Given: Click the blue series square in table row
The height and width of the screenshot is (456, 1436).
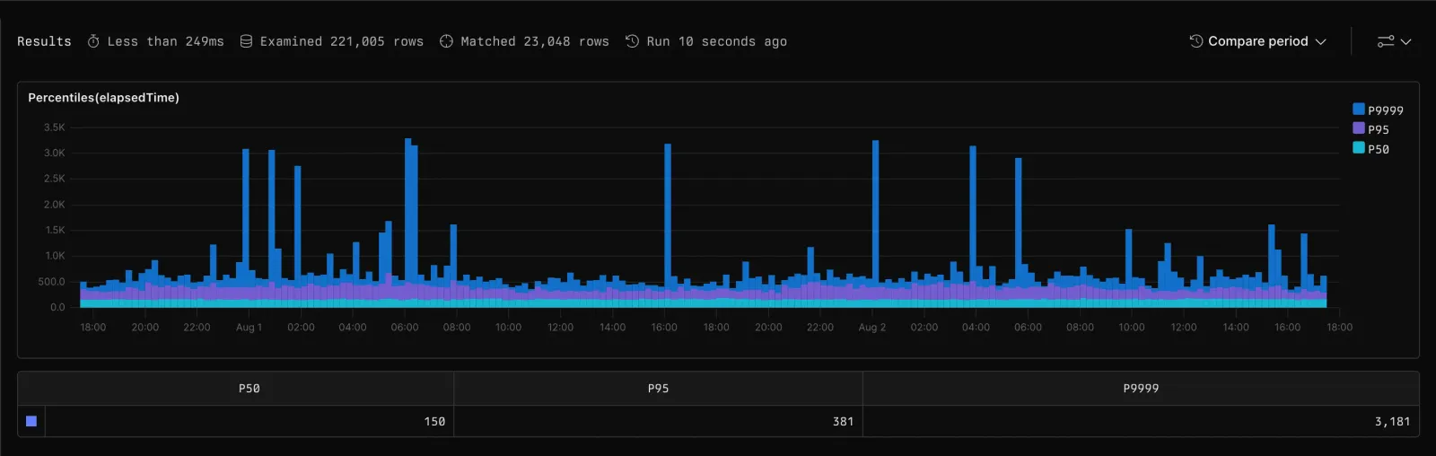Looking at the screenshot, I should pyautogui.click(x=31, y=421).
